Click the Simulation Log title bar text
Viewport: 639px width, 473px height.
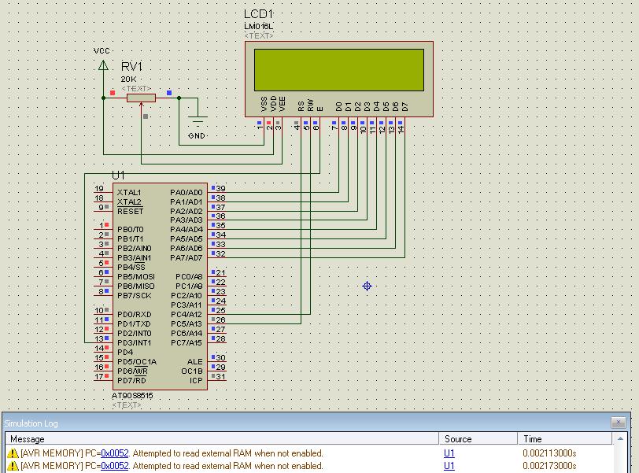click(31, 423)
